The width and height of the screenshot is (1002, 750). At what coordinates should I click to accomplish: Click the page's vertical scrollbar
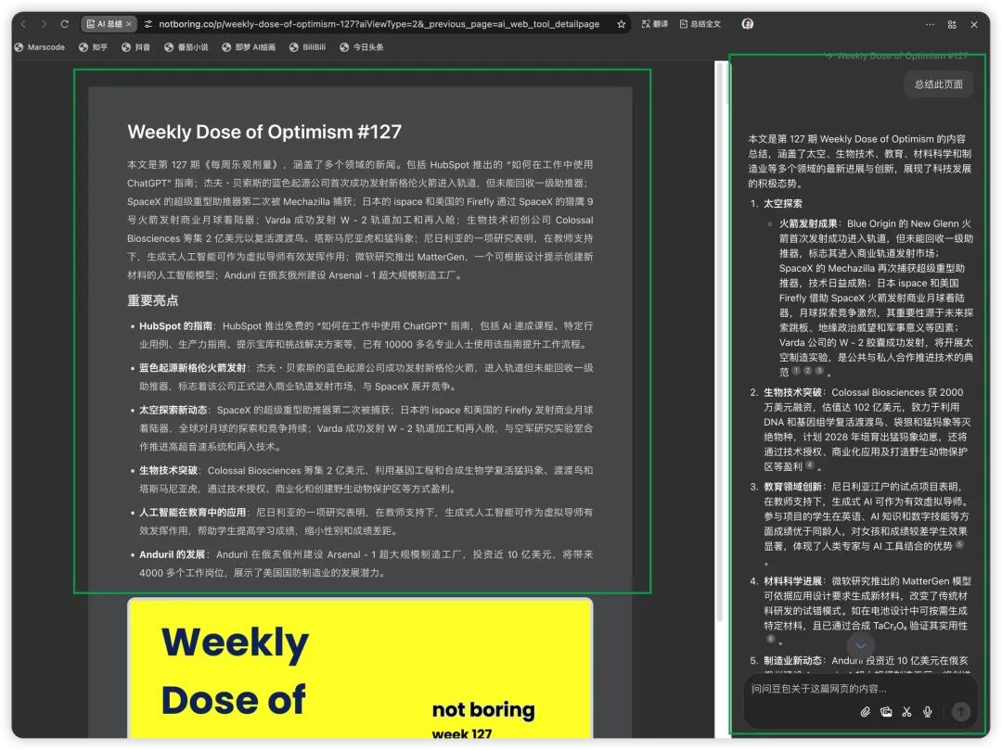click(x=721, y=341)
